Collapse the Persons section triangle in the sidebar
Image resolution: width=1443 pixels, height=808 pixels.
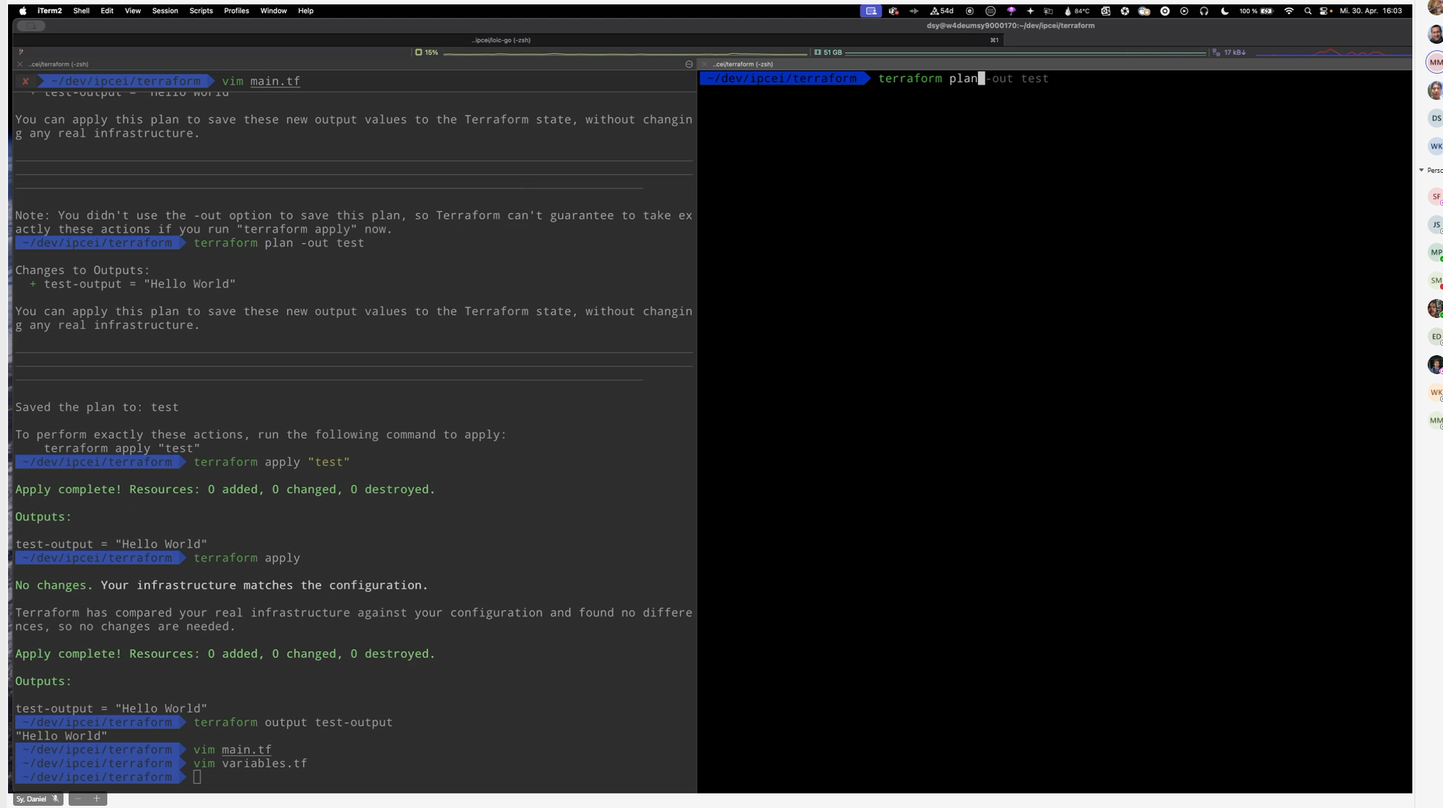tap(1421, 170)
